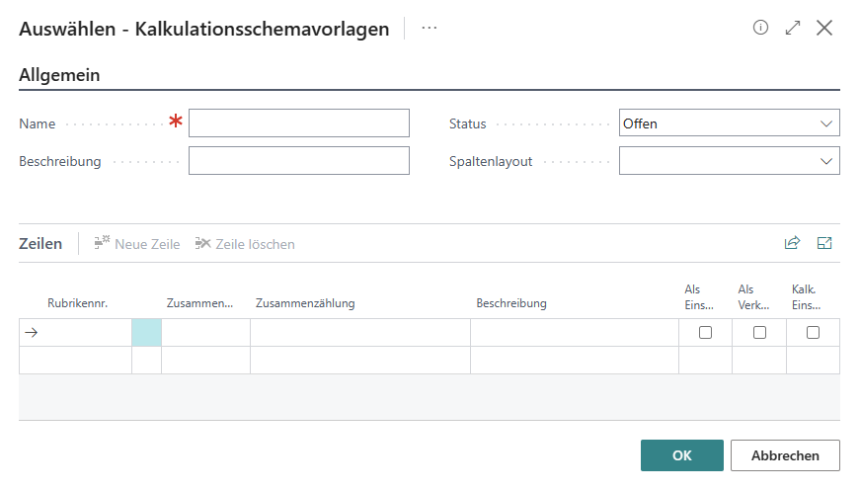Click into the Name input field

click(299, 122)
